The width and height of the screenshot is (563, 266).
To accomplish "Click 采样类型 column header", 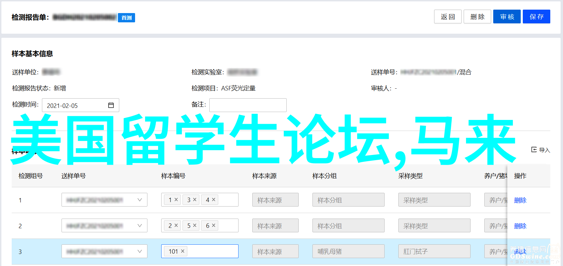I will [x=410, y=176].
